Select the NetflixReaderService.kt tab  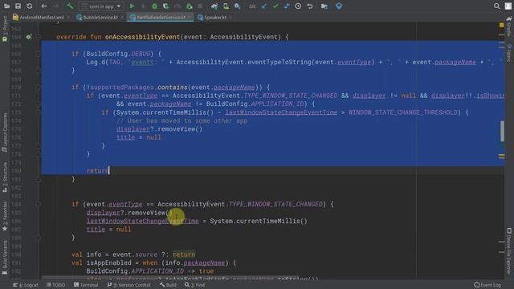(x=161, y=18)
